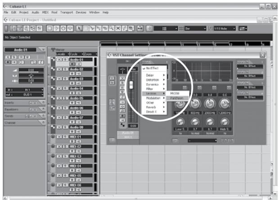Select the Split scissors tool
This screenshot has width=279, height=200.
tap(92, 28)
